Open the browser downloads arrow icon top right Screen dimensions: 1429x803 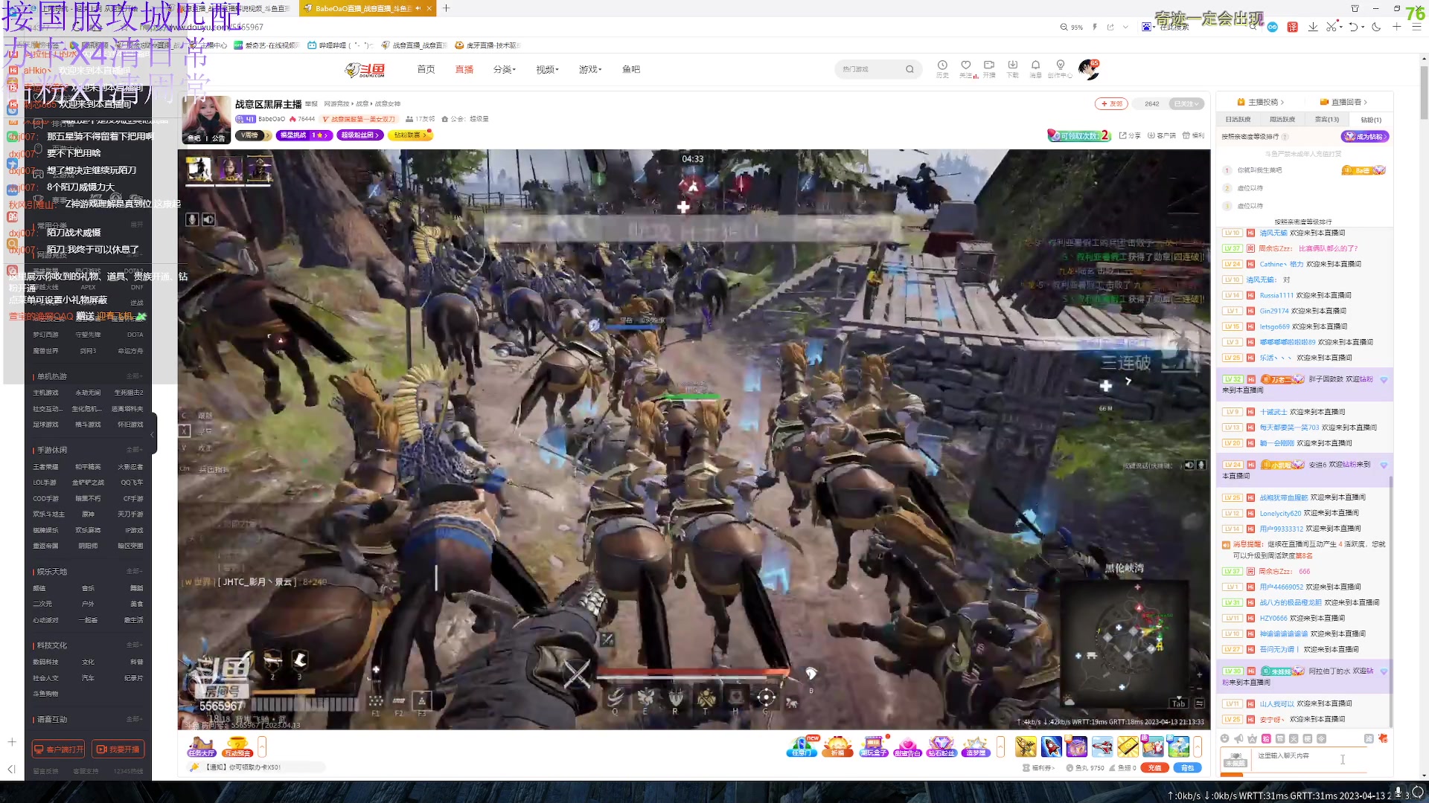click(1313, 27)
